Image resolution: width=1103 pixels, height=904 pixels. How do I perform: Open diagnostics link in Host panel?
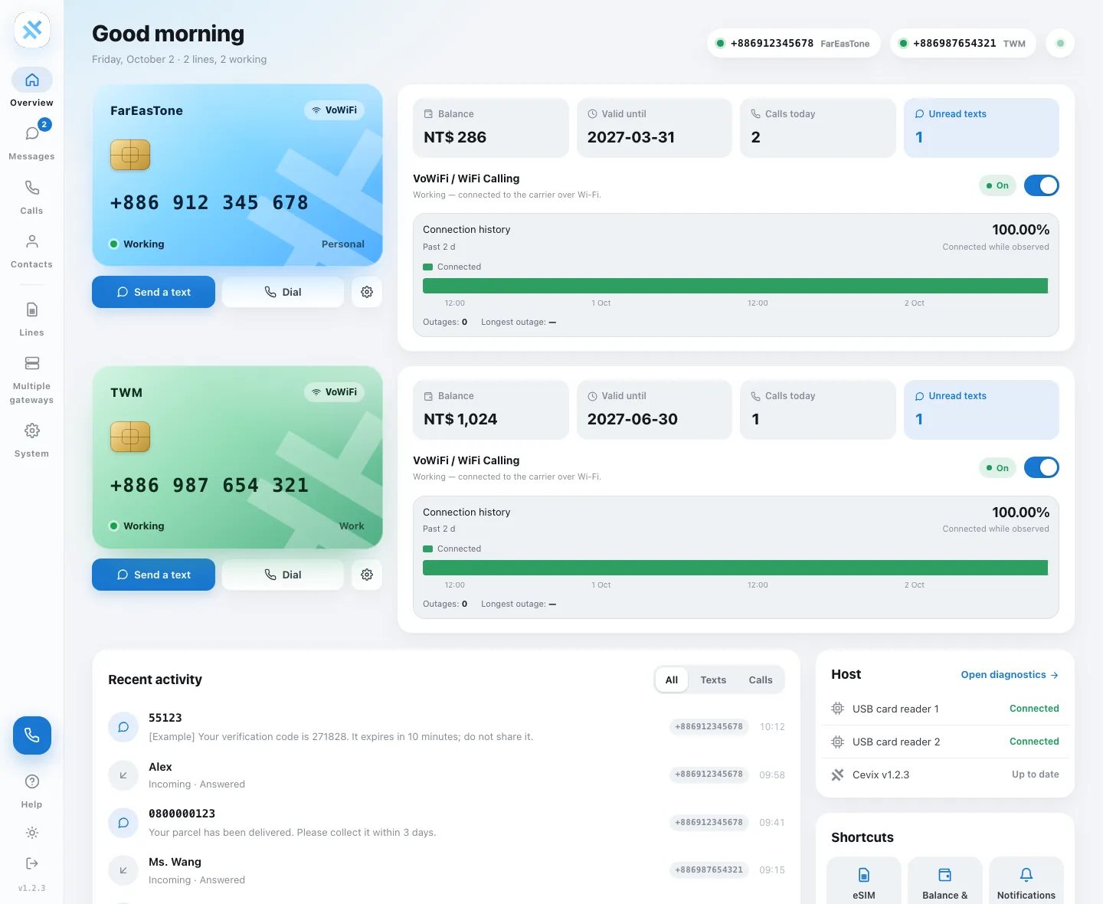1010,675
